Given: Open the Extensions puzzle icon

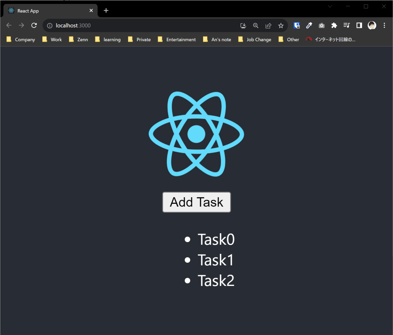Looking at the screenshot, I should pos(334,26).
